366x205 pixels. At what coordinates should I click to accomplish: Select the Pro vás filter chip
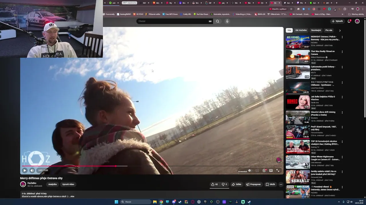(x=329, y=30)
